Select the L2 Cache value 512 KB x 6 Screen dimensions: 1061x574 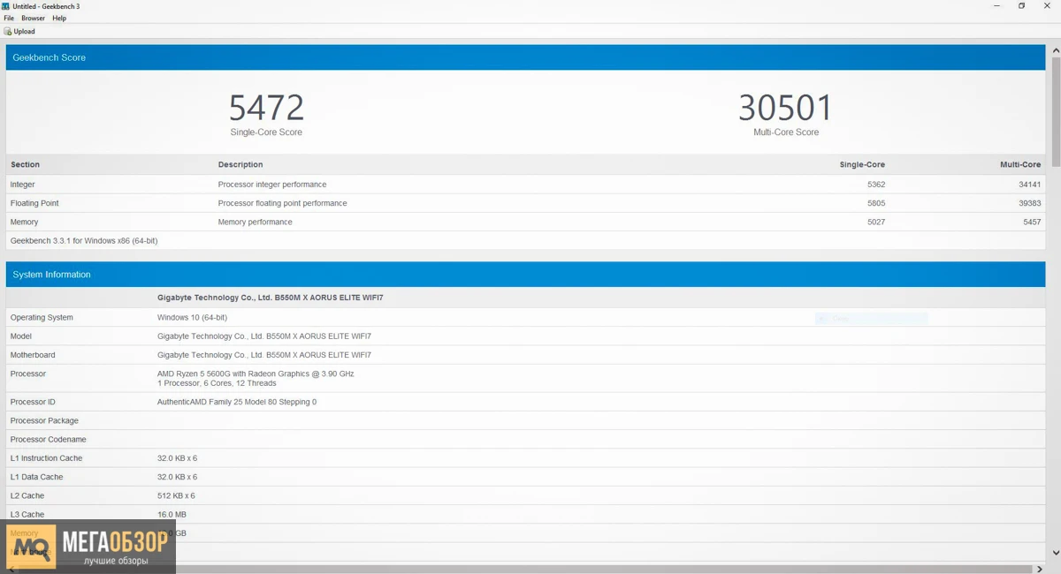(176, 495)
